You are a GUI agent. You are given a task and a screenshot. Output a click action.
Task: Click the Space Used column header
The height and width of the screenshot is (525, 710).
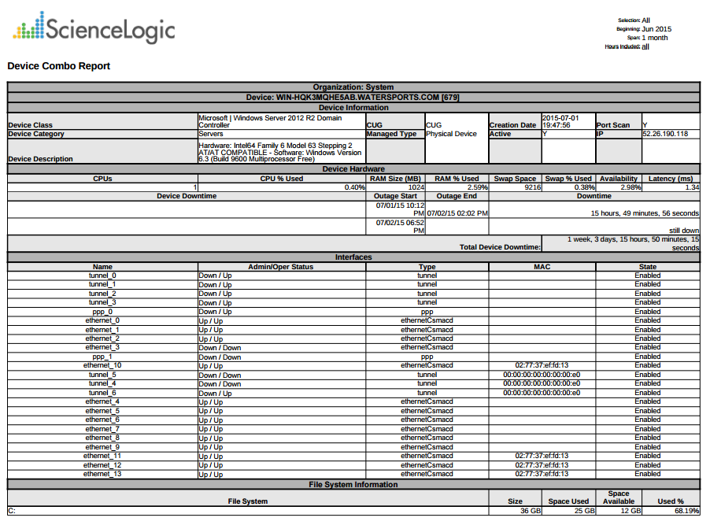click(568, 501)
